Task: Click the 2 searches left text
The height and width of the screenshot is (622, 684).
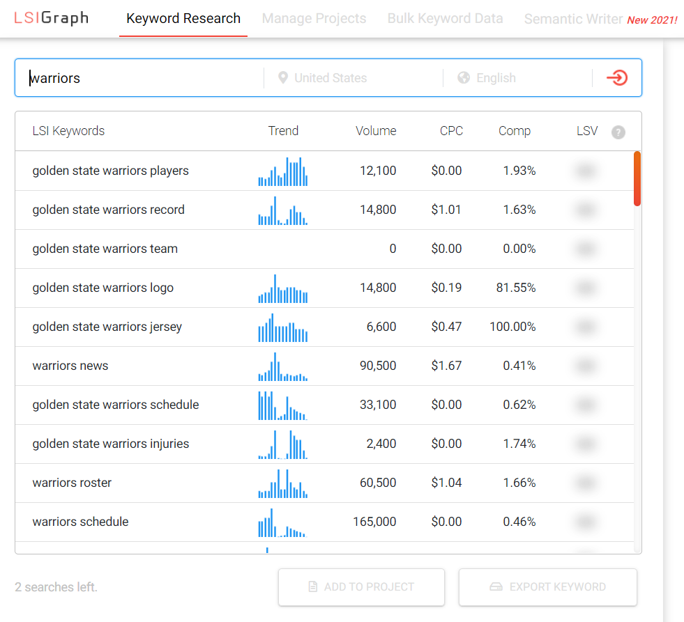Action: 56,587
